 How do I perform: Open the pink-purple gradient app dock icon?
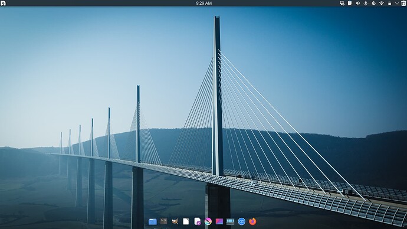[219, 221]
